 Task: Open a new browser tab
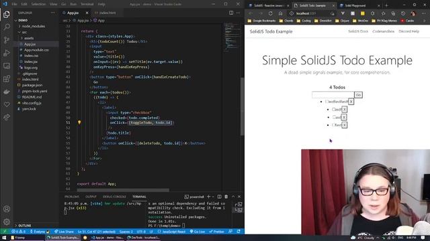(x=386, y=5)
